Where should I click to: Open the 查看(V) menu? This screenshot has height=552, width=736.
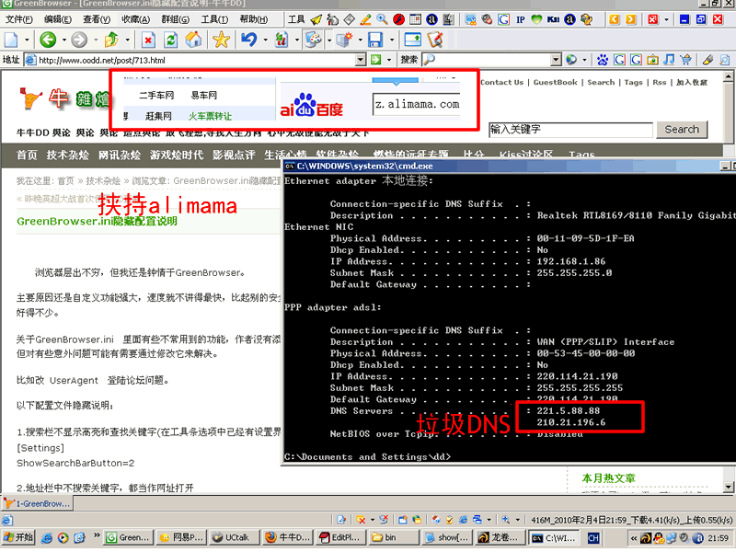point(97,19)
